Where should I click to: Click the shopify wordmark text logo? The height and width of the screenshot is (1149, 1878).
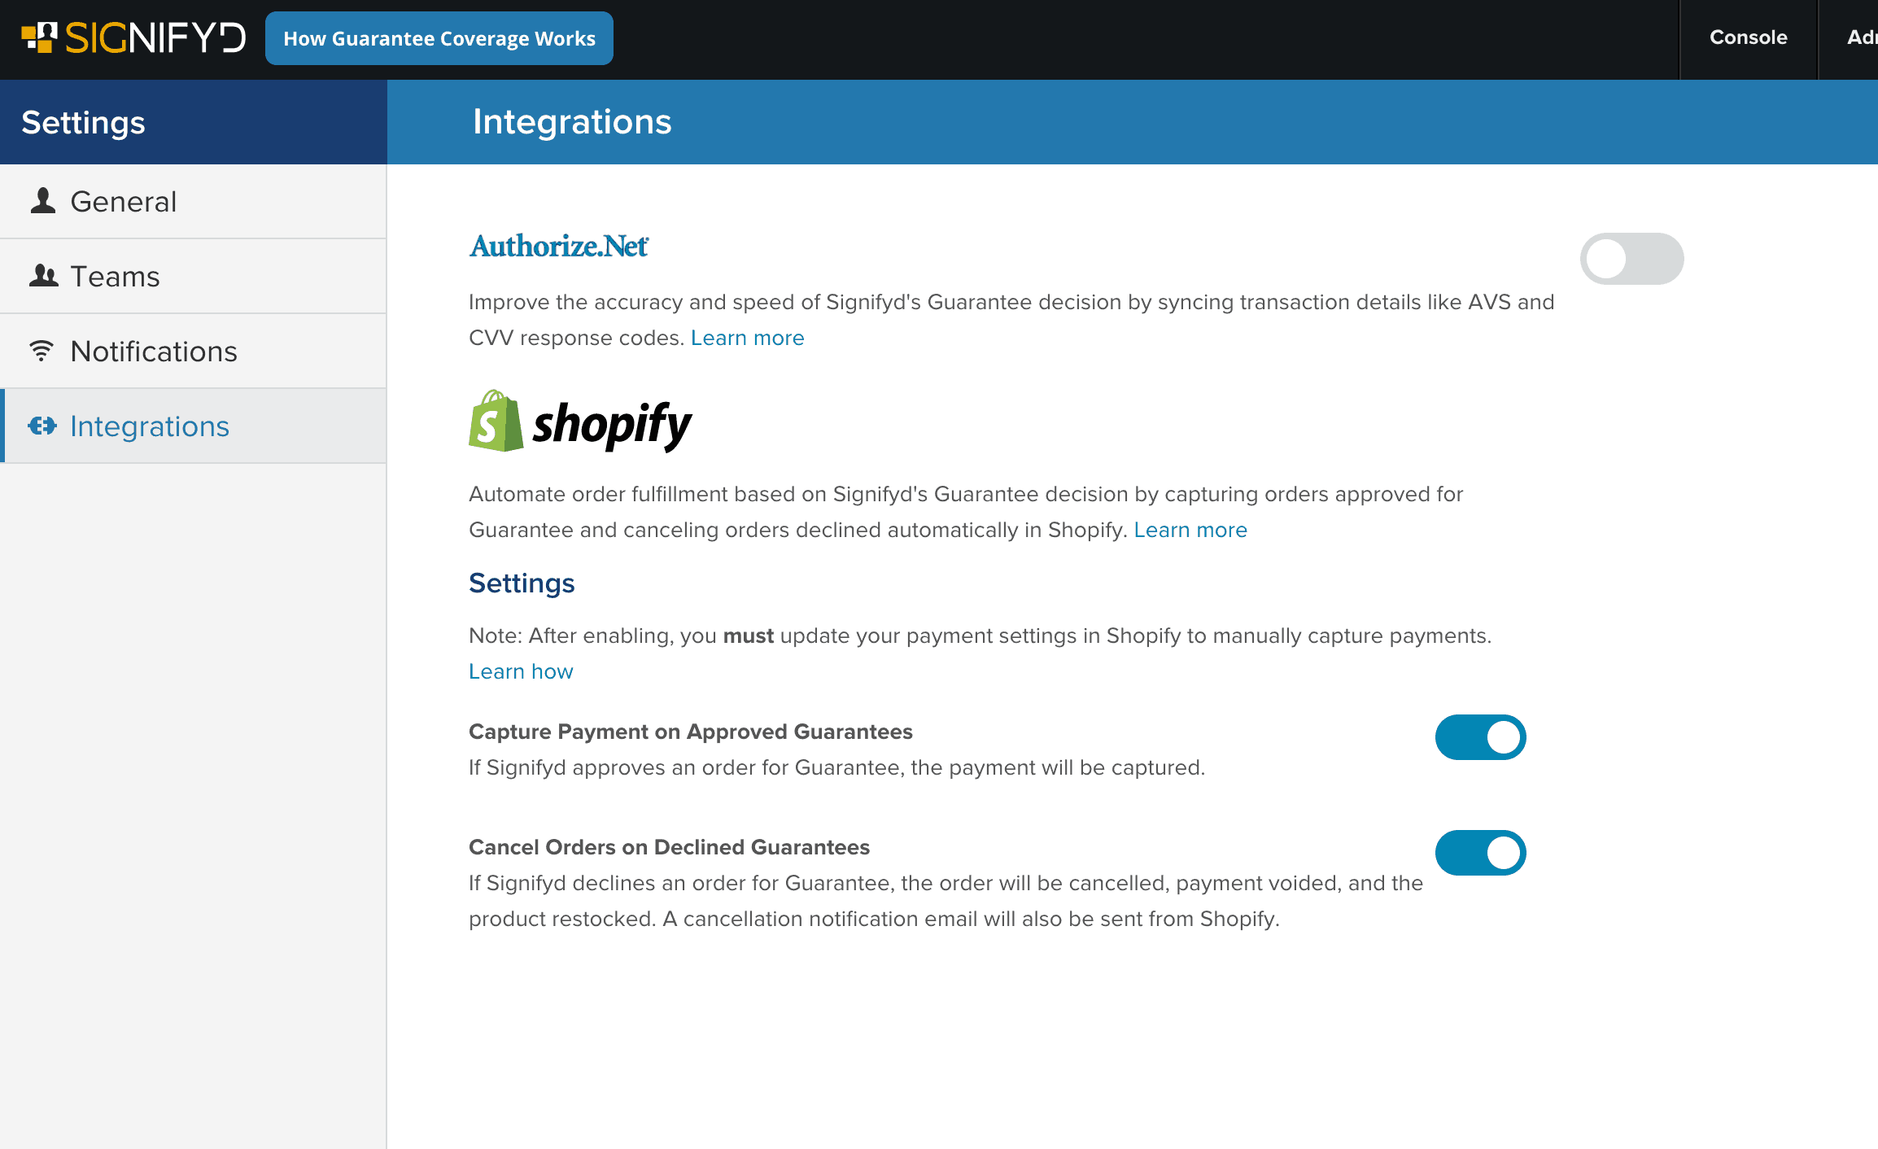coord(612,426)
